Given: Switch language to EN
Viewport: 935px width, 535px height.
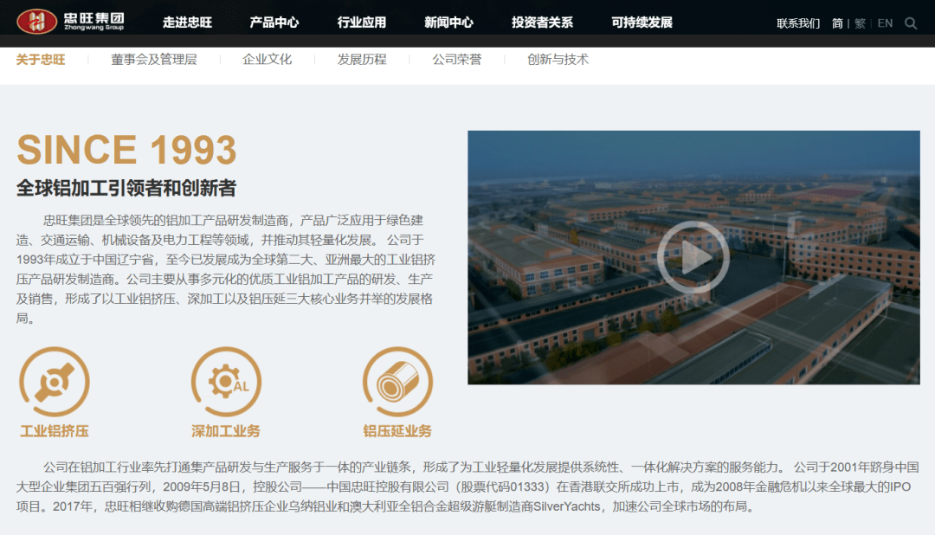Looking at the screenshot, I should point(885,23).
